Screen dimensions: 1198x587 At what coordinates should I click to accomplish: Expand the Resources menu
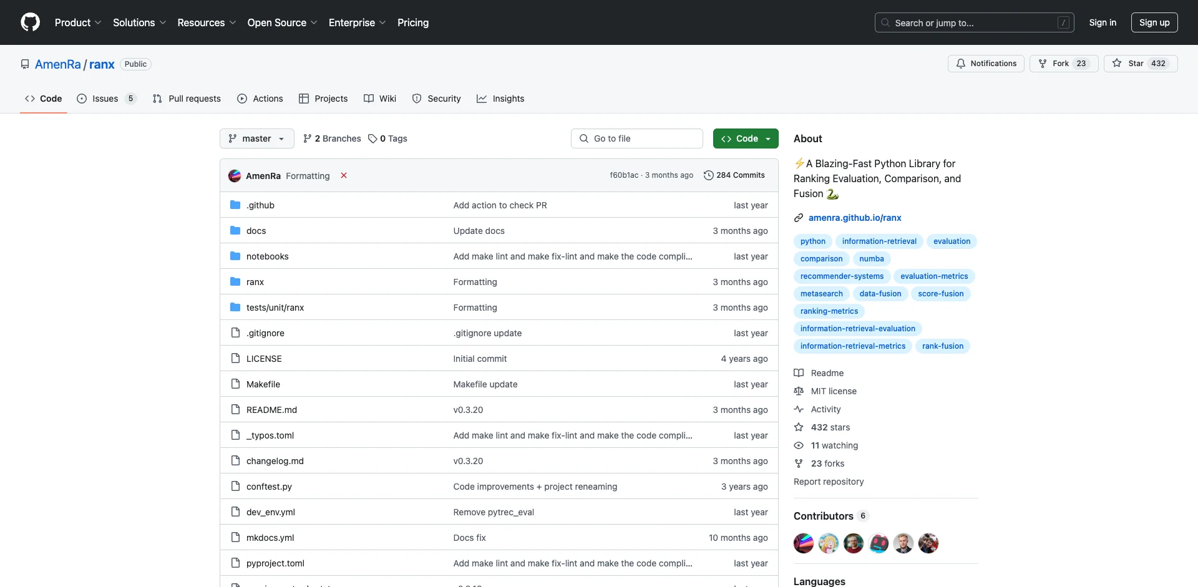pos(207,22)
